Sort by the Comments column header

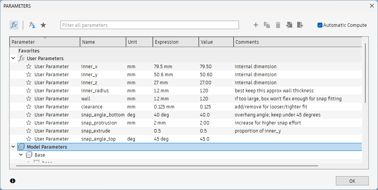point(298,42)
